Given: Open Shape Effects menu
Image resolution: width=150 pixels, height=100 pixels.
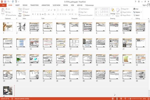Looking at the screenshot, I should [126, 15].
